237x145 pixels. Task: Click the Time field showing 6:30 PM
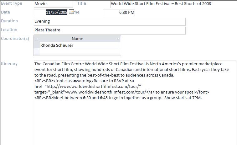(119, 13)
